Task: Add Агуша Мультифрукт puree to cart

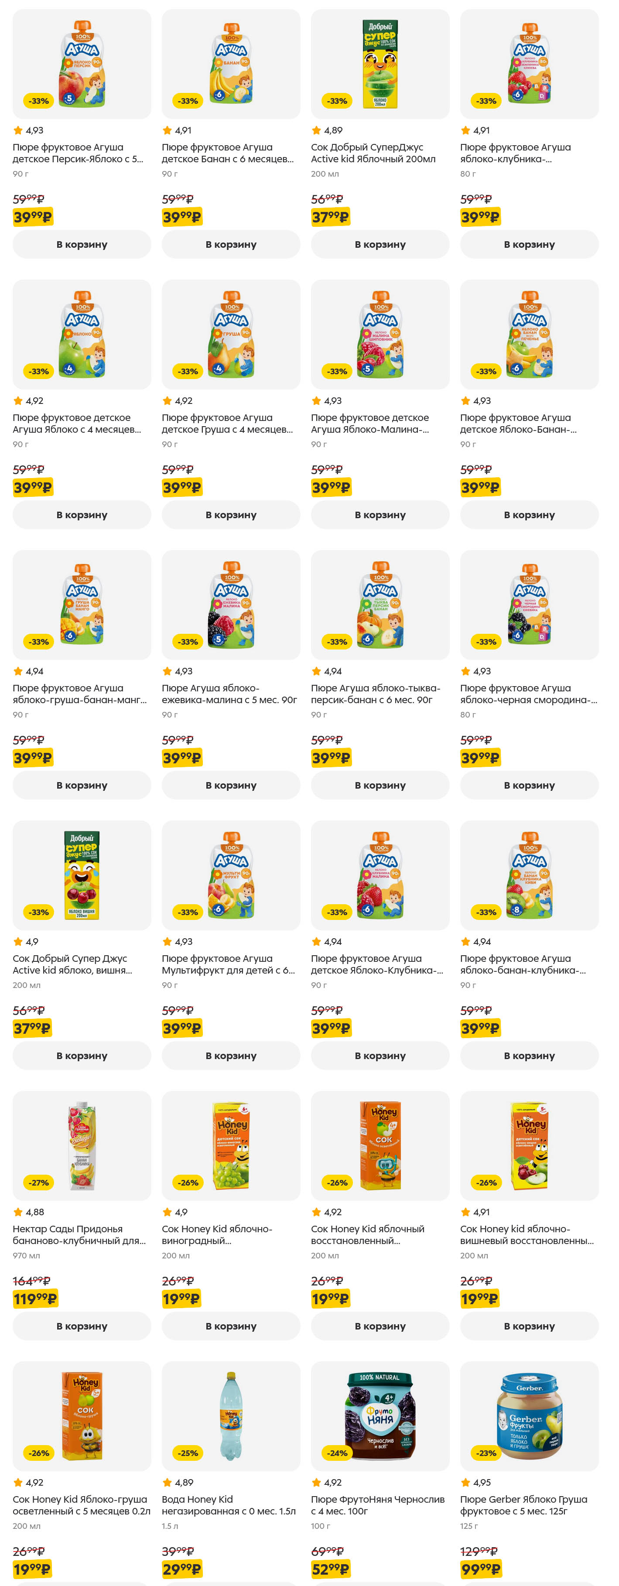Action: [x=231, y=1055]
